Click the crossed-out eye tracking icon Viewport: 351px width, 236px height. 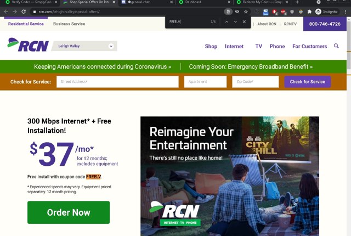[x=237, y=12]
